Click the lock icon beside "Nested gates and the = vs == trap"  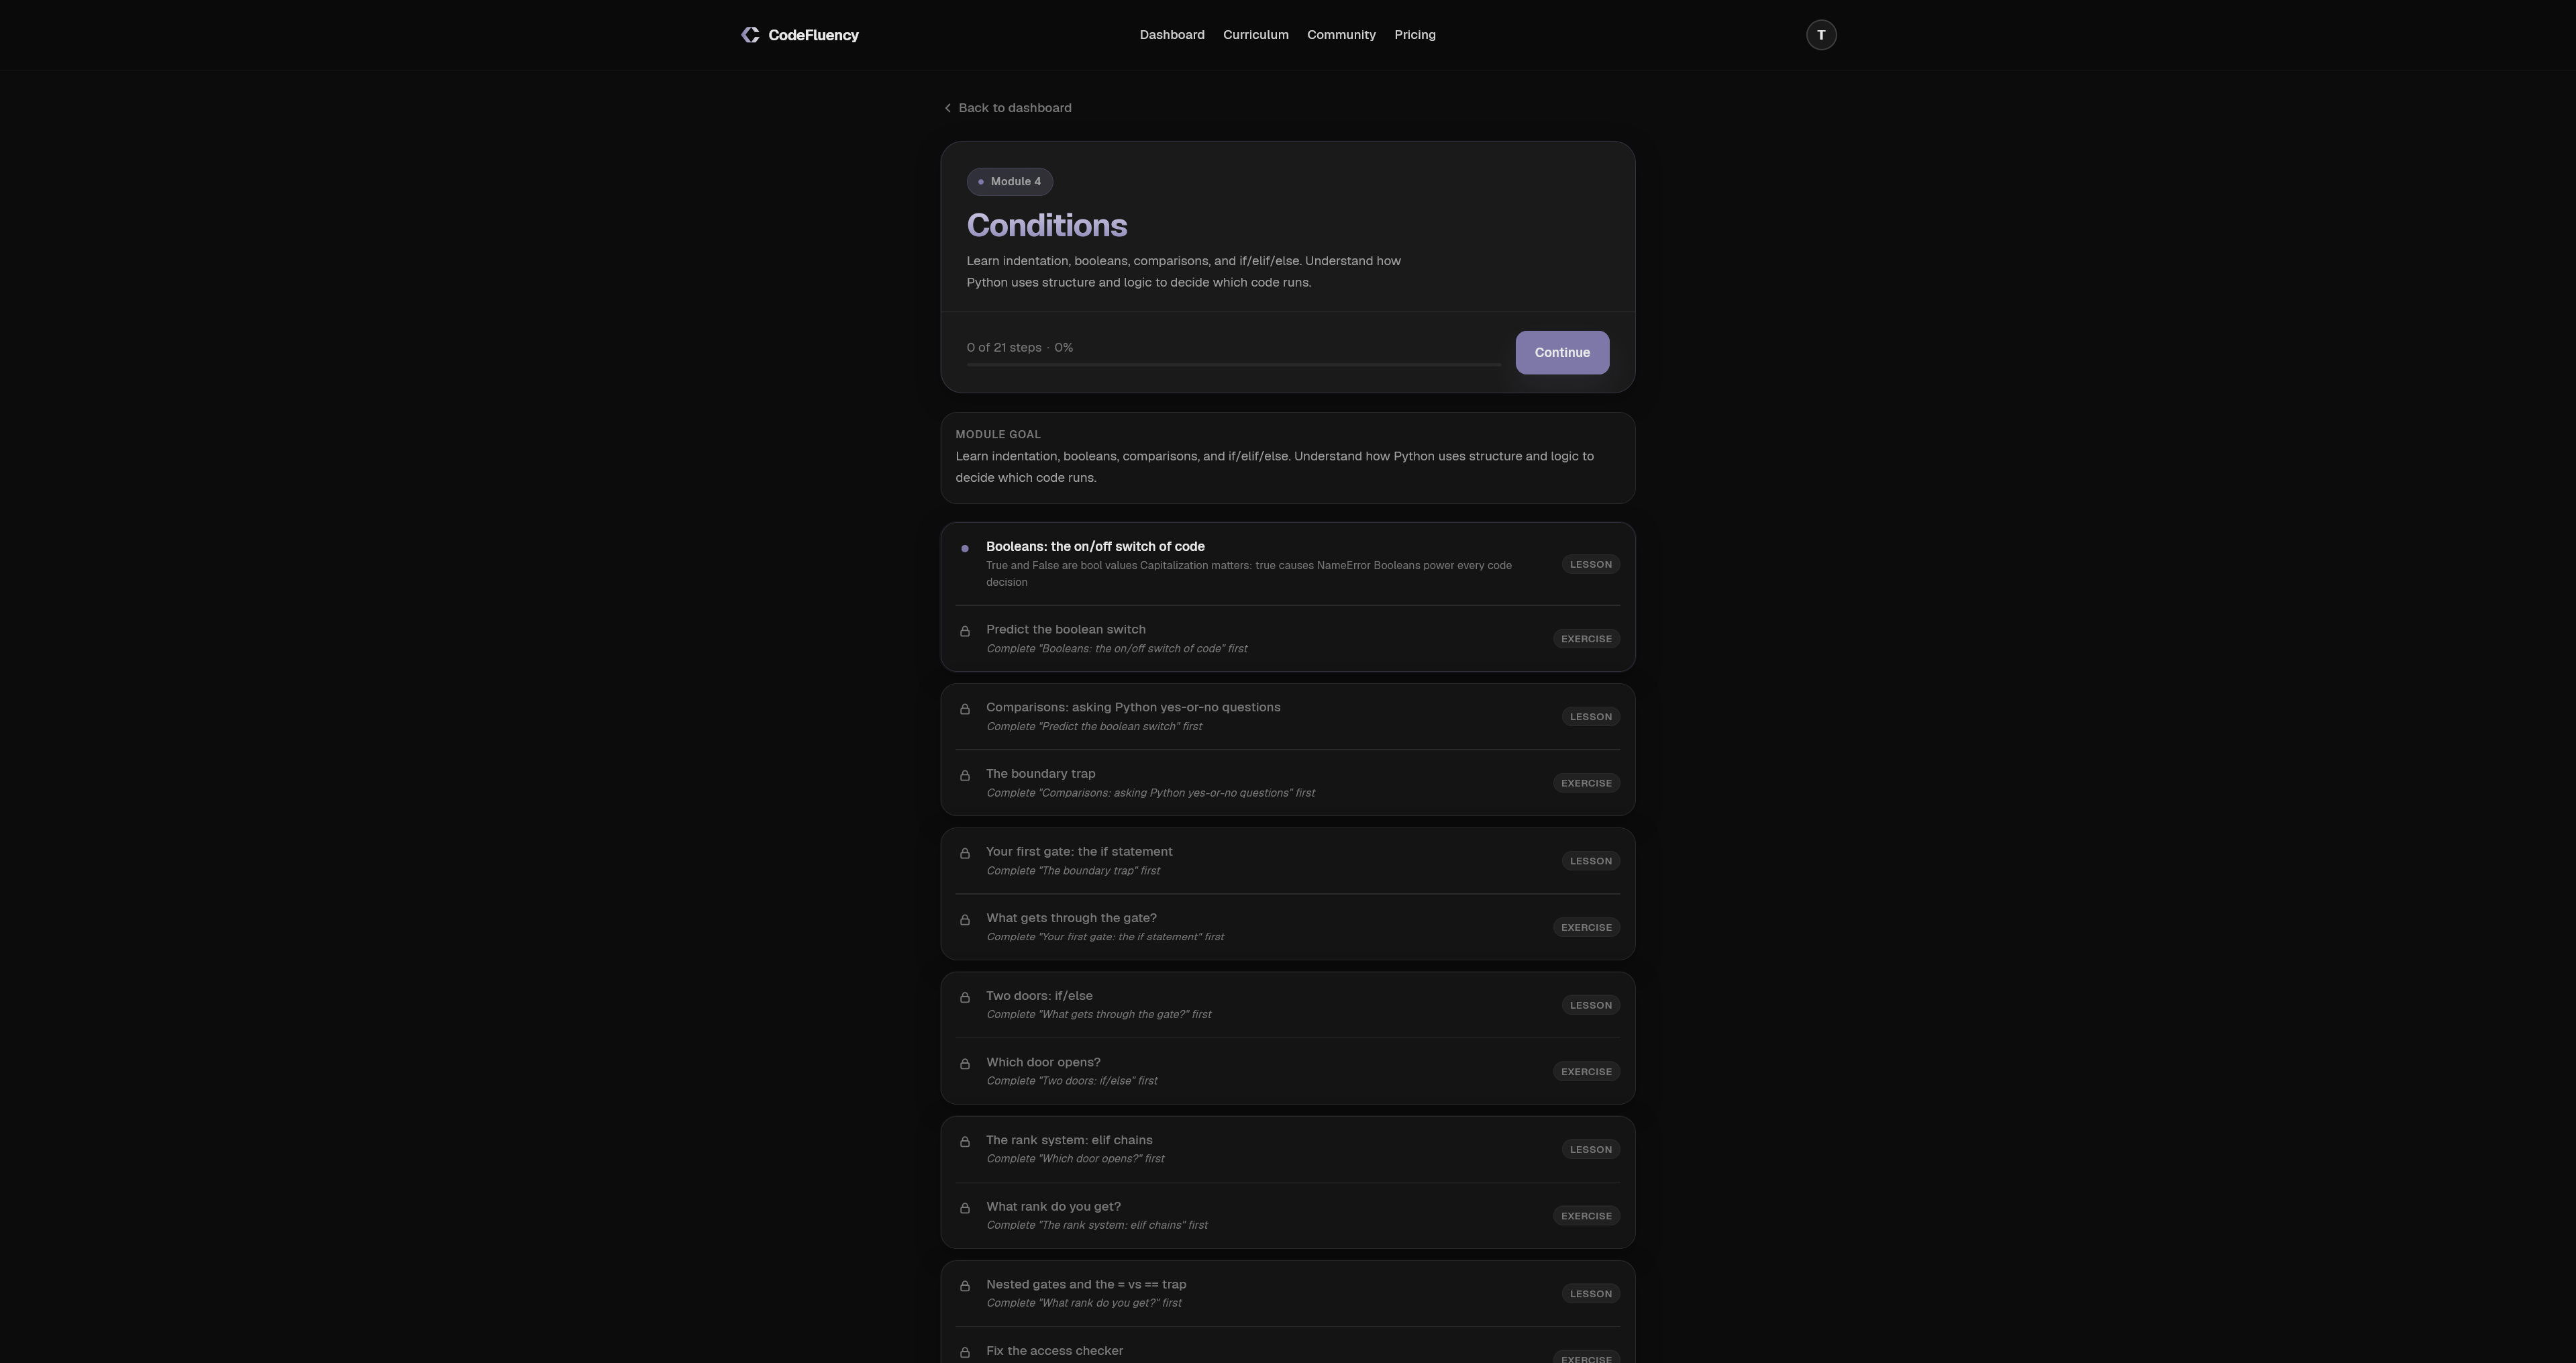point(965,1287)
